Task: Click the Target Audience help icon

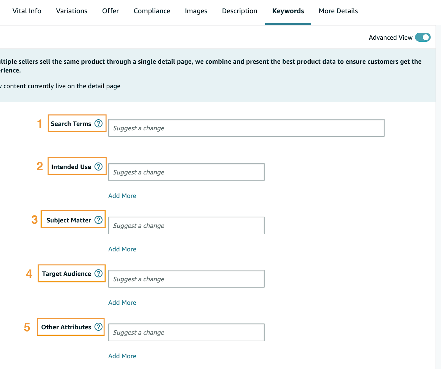Action: tap(98, 273)
